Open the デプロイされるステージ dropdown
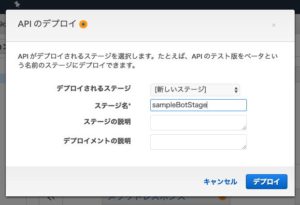 [x=195, y=90]
